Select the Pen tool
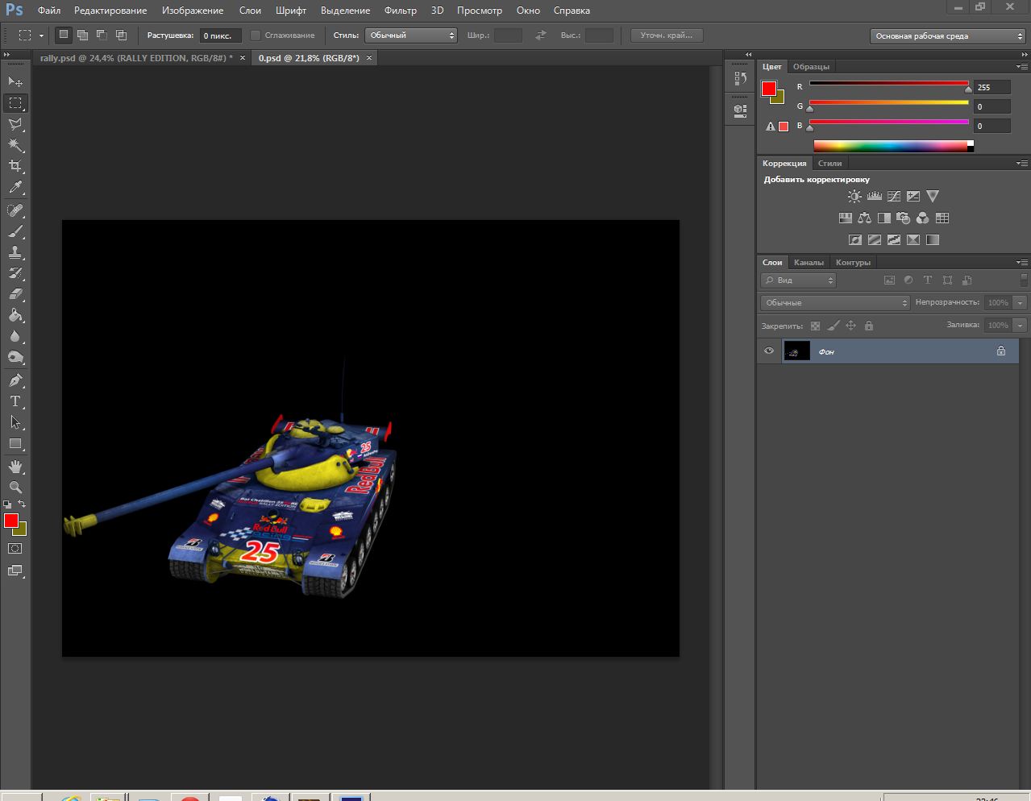Screen dimensions: 1031x801 [15, 380]
